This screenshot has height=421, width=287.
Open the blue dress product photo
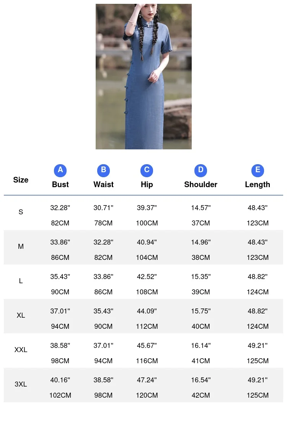click(x=143, y=77)
